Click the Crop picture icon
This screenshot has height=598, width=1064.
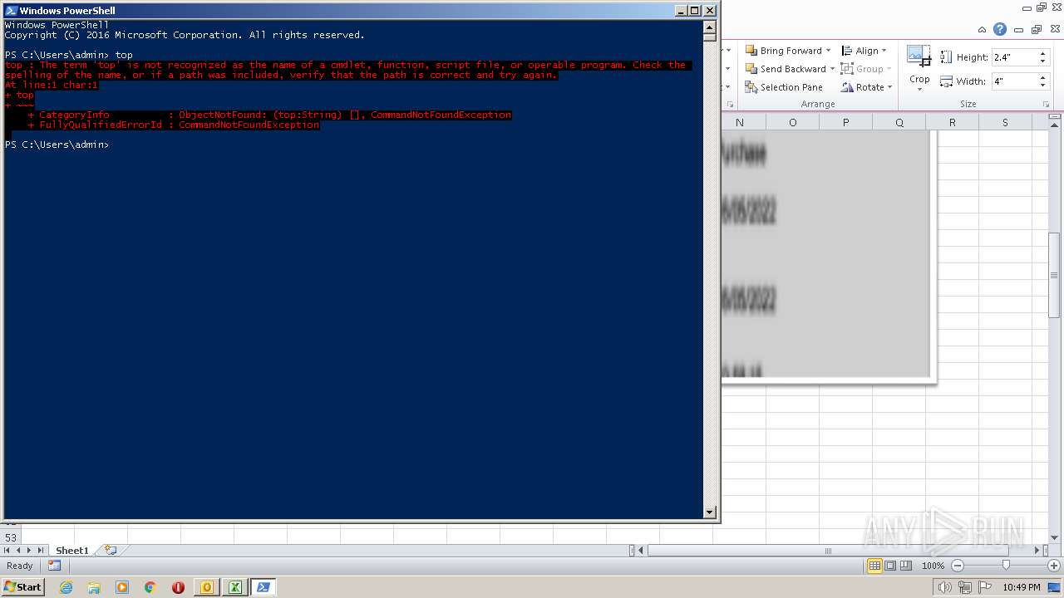click(x=919, y=56)
